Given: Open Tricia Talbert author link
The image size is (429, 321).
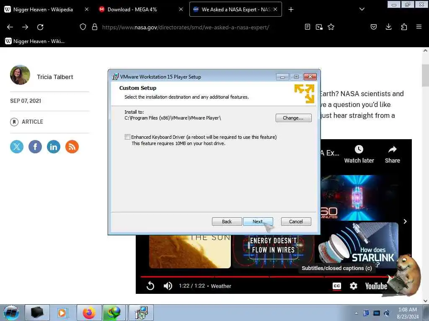Looking at the screenshot, I should (55, 77).
